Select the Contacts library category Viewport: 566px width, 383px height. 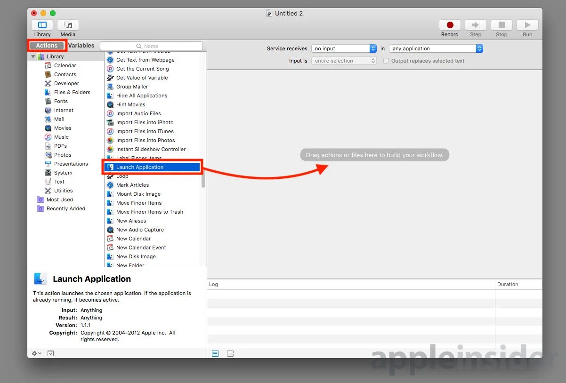[65, 74]
